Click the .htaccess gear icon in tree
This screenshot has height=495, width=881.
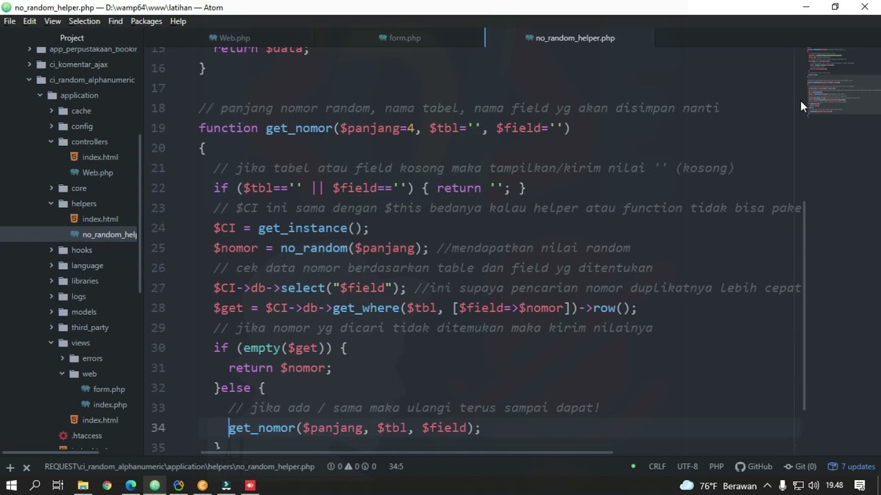click(x=63, y=435)
